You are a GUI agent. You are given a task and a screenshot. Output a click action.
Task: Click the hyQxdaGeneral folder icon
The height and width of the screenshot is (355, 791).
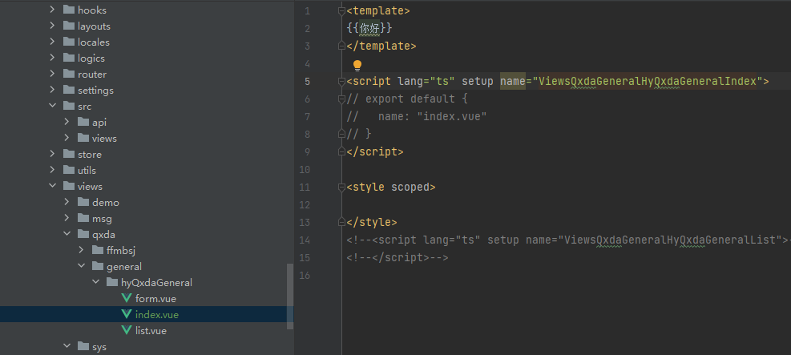[112, 282]
